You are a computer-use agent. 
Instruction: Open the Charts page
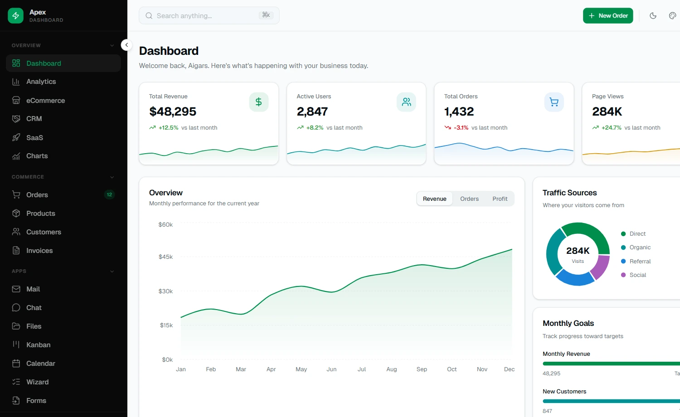(63, 156)
